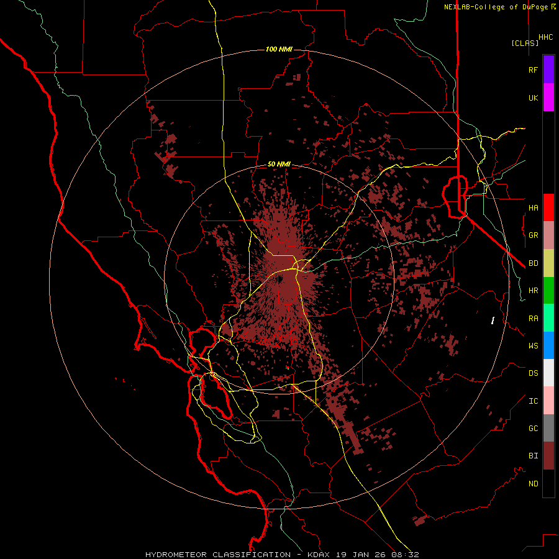Click the [CLAS] label above legend
559x559 pixels.
click(x=525, y=43)
